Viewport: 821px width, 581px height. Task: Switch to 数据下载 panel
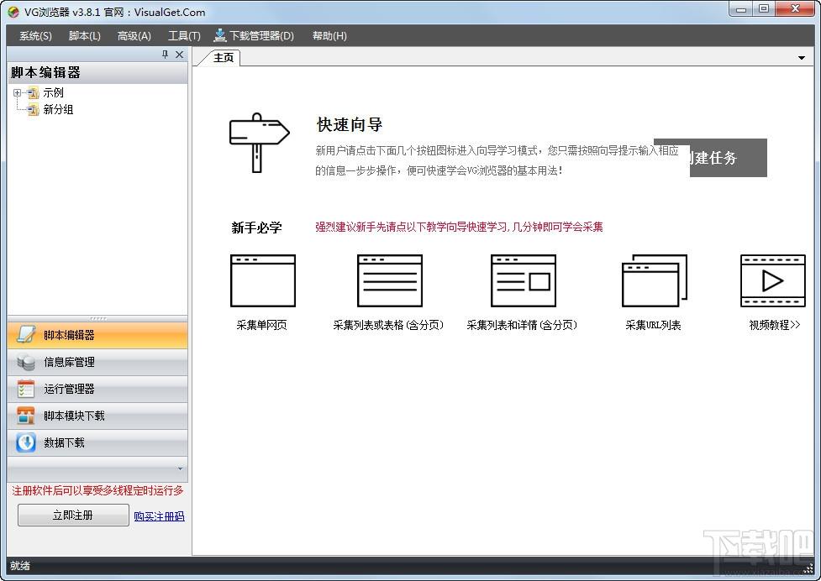[x=97, y=443]
